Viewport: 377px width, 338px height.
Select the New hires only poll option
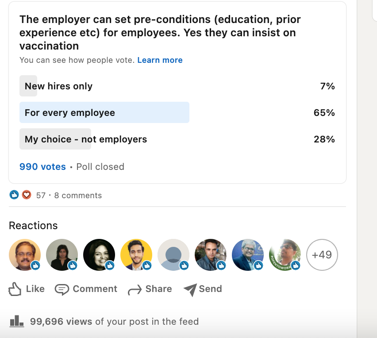(58, 86)
